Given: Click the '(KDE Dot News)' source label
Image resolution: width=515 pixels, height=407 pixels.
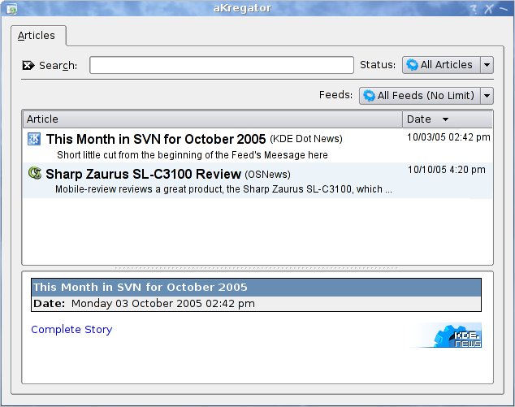Looking at the screenshot, I should coord(306,139).
